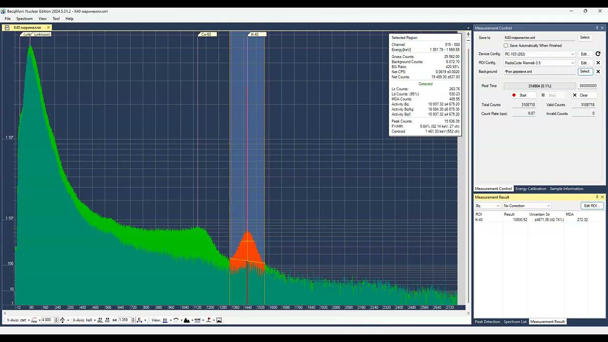608x342 pixels.
Task: Open the No Correction dropdown
Action: [527, 206]
